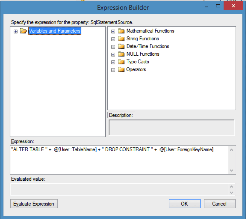Click the Variables and Parameters folder icon
The width and height of the screenshot is (246, 219).
coord(23,31)
